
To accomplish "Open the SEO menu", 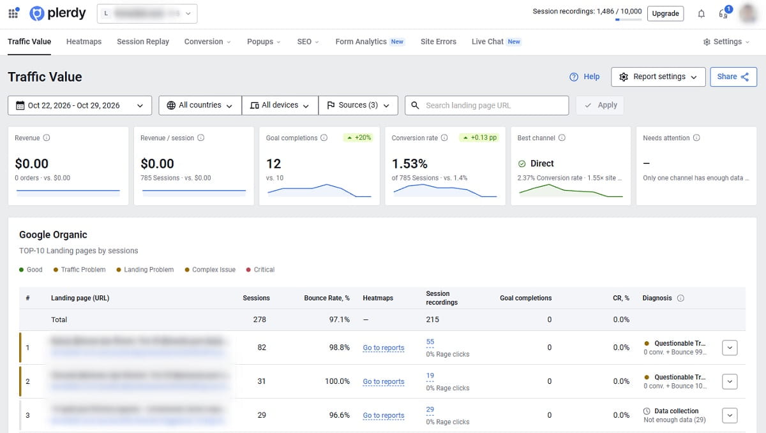I will click(x=308, y=41).
